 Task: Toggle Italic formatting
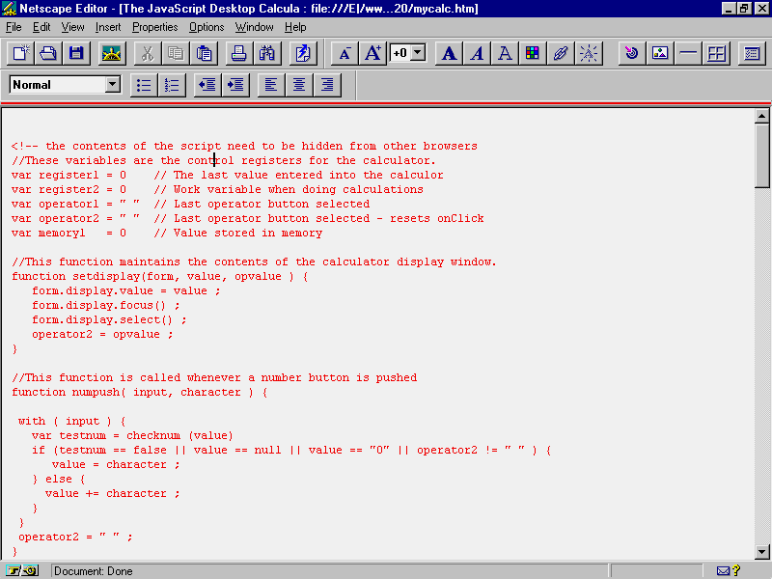[x=477, y=53]
